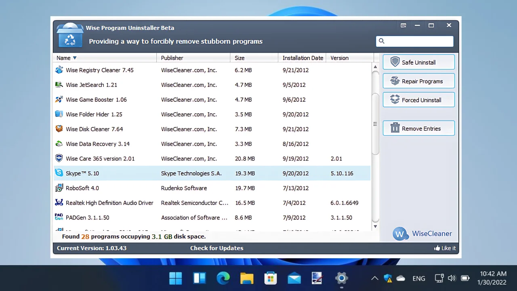517x291 pixels.
Task: Click the volume speaker tray icon
Action: point(452,278)
